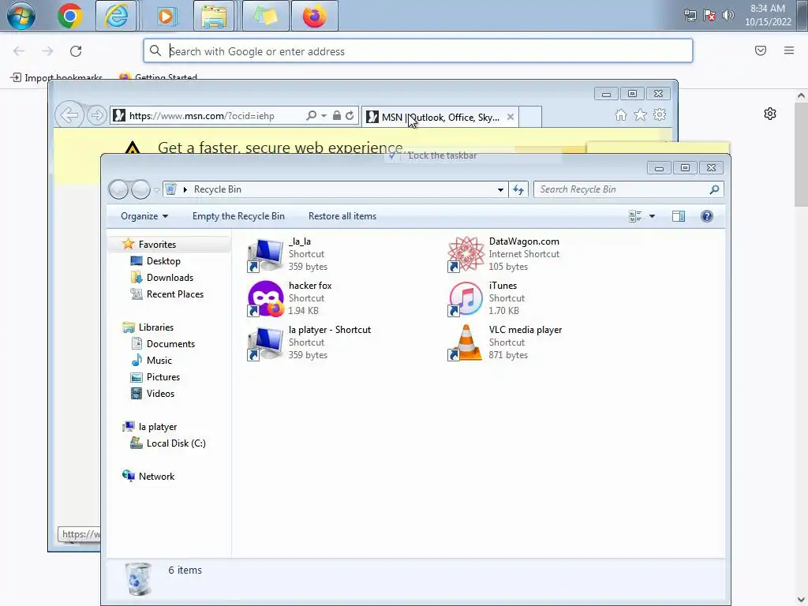Open Windows Explorer taskbar icon
The height and width of the screenshot is (606, 808).
click(x=214, y=16)
